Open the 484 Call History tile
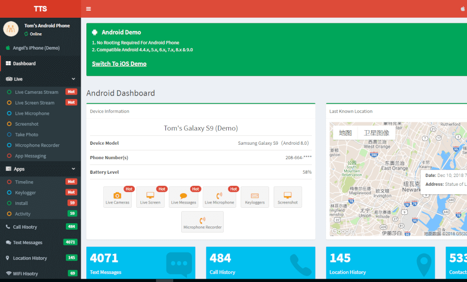Viewport: 467px width, 282px height. tap(261, 263)
